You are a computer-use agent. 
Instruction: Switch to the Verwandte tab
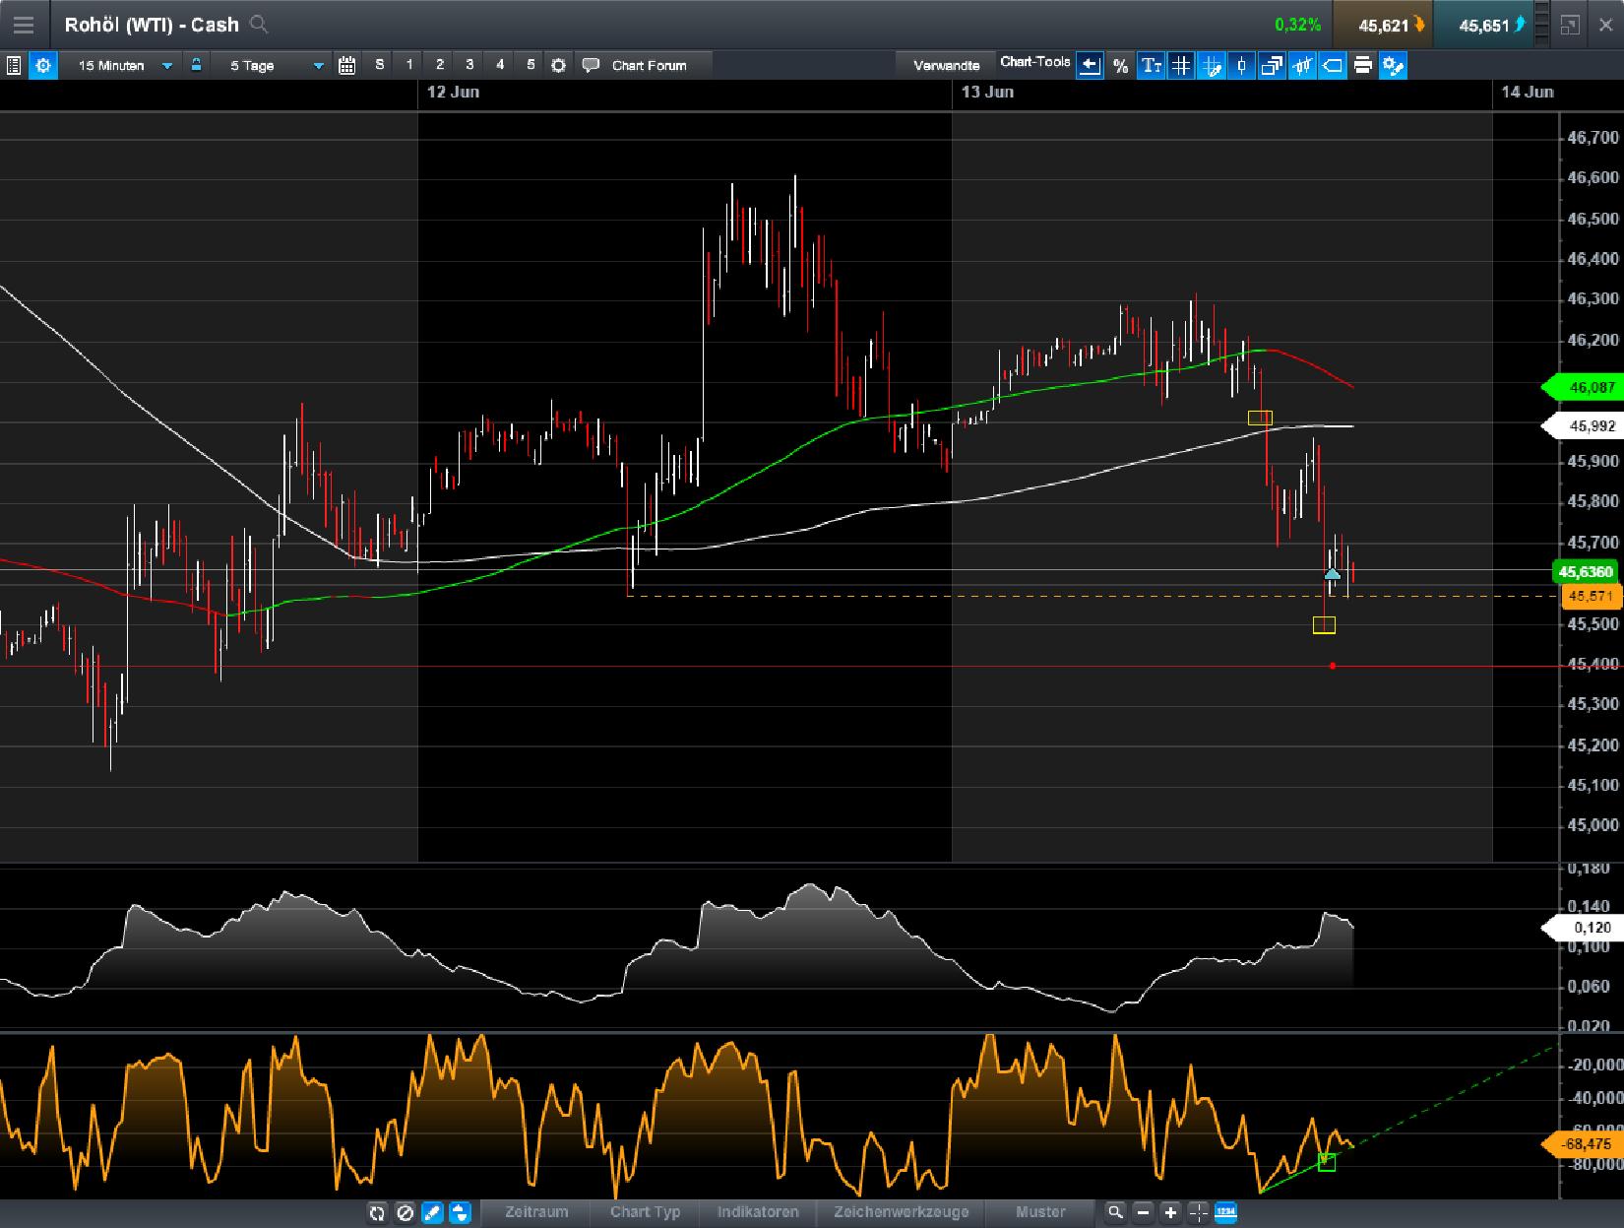click(948, 65)
